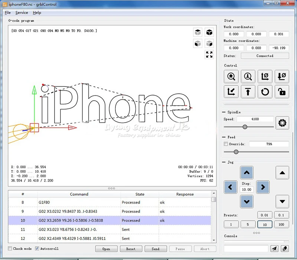Enable the feed Override checkbox
The width and height of the screenshot is (297, 260).
[225, 144]
